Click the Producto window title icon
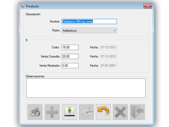 click(23, 6)
